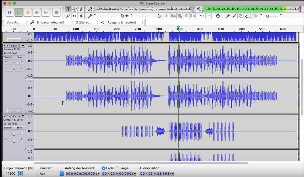Viewport: 304px width, 177px height.
Task: Choose the Draw pencil tool
Action: 81,9
